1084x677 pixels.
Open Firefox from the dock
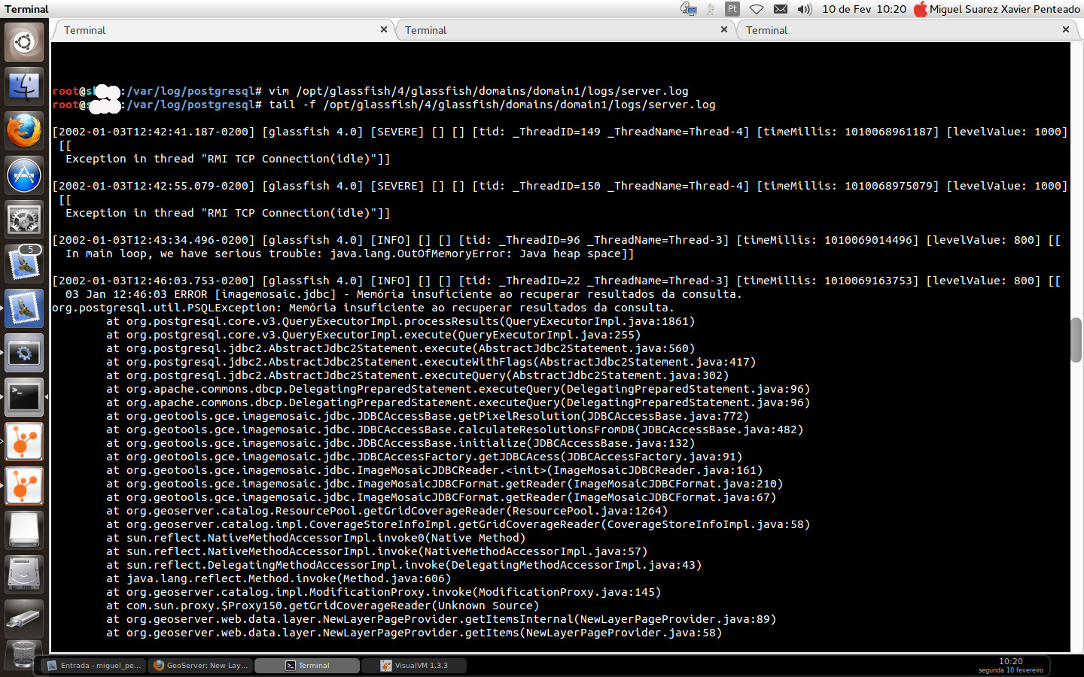click(24, 131)
